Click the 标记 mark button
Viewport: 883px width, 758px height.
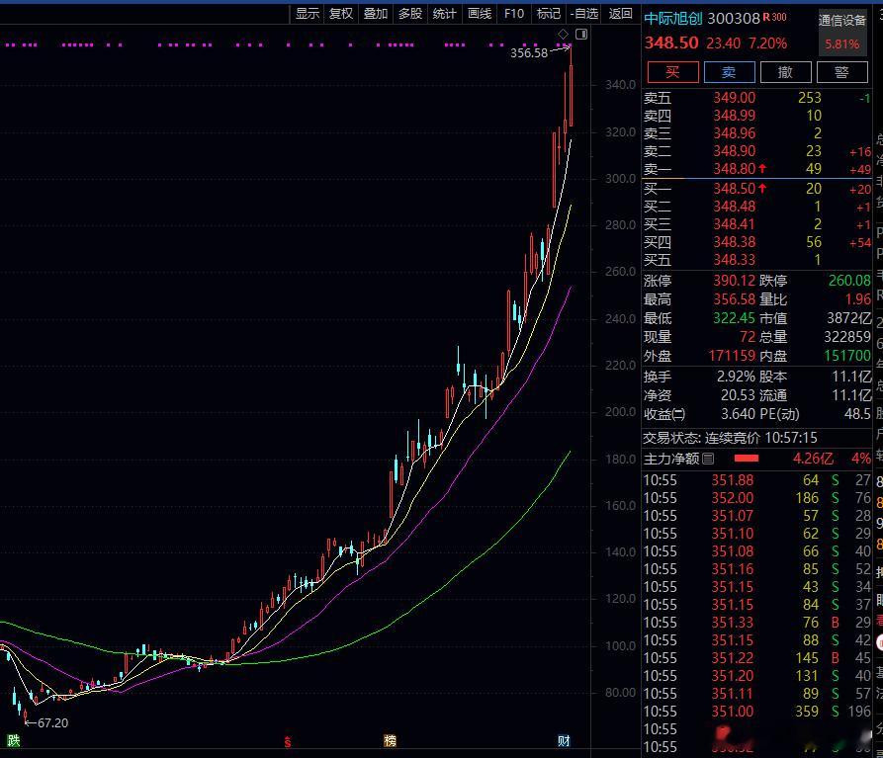click(x=548, y=14)
